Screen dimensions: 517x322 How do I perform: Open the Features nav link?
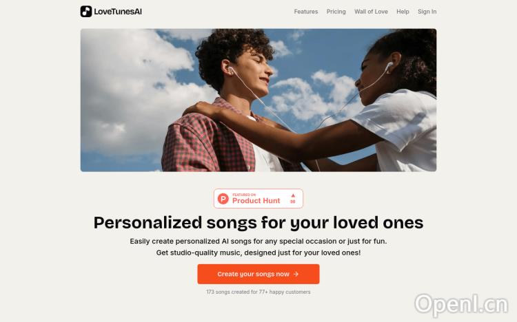[306, 12]
